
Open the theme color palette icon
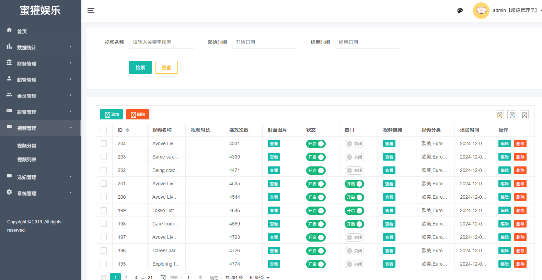(x=460, y=11)
